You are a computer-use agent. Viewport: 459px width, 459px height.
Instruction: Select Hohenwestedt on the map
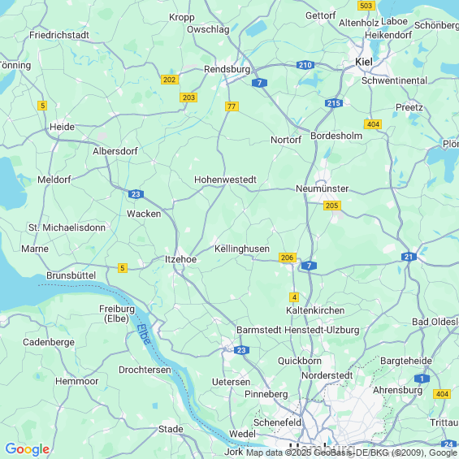coord(225,180)
